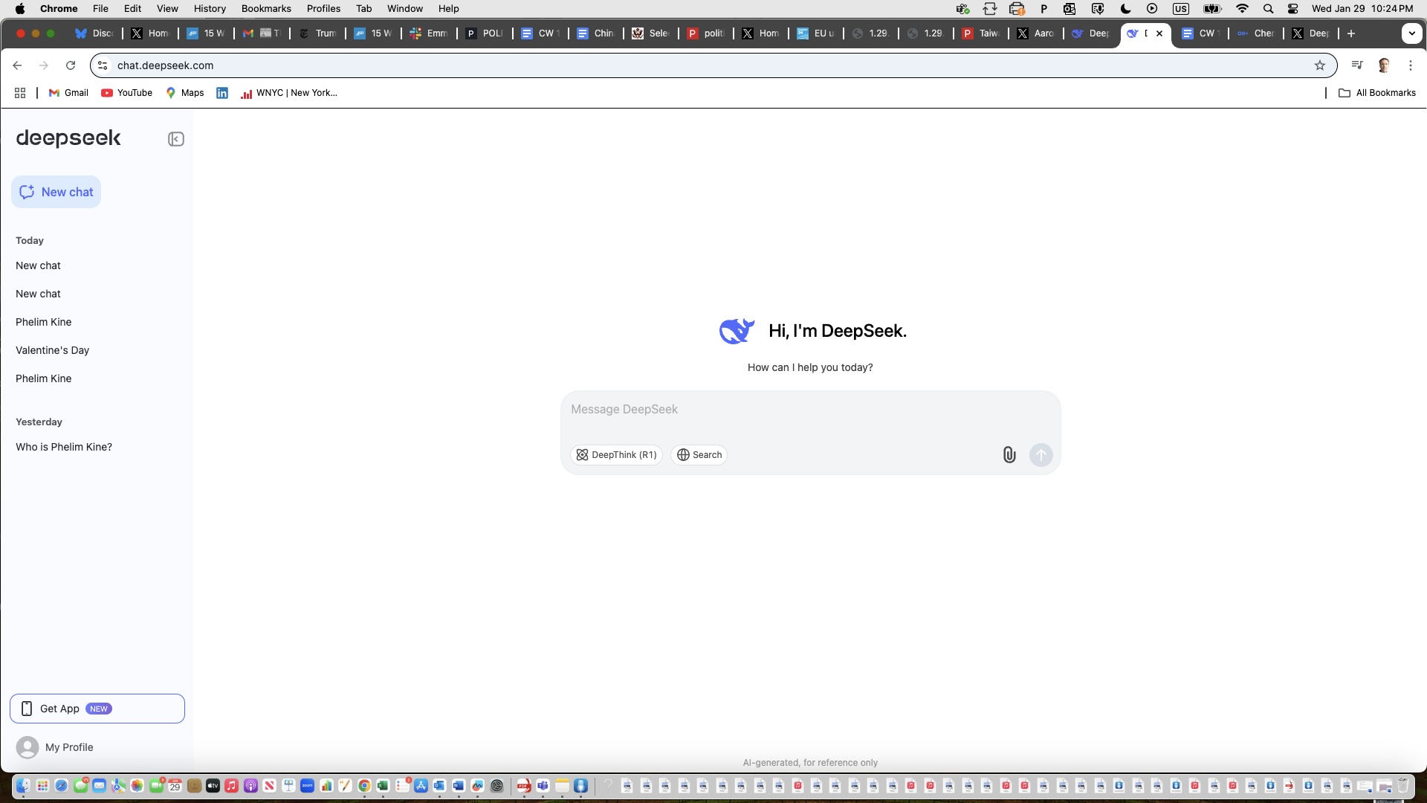This screenshot has height=803, width=1427.
Task: Open Spotlight search in menu bar
Action: pyautogui.click(x=1268, y=9)
